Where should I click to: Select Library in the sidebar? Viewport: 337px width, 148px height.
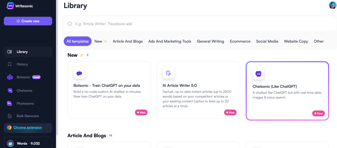point(22,52)
